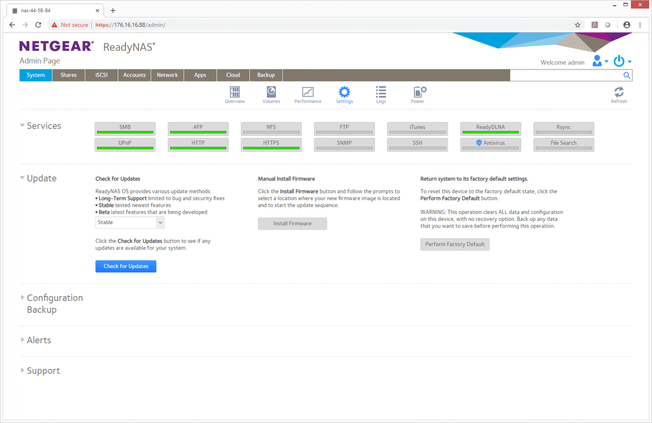Toggle the SMB service
Viewport: 652px width, 423px height.
pyautogui.click(x=125, y=128)
